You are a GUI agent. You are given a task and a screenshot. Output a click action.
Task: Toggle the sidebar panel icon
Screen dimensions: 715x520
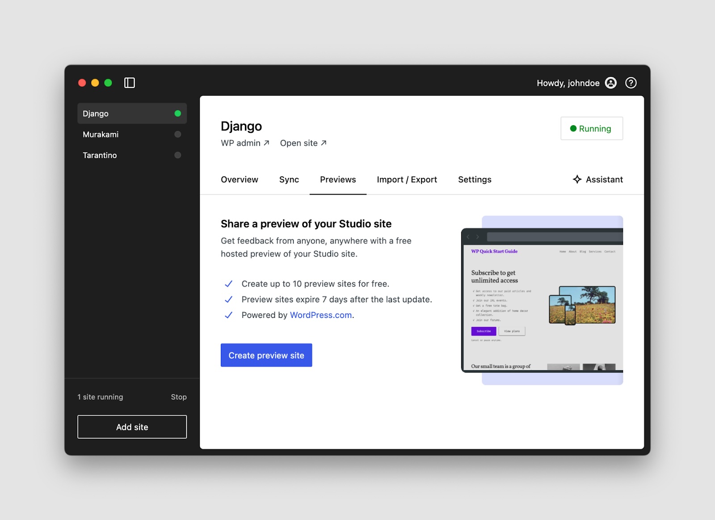(130, 83)
